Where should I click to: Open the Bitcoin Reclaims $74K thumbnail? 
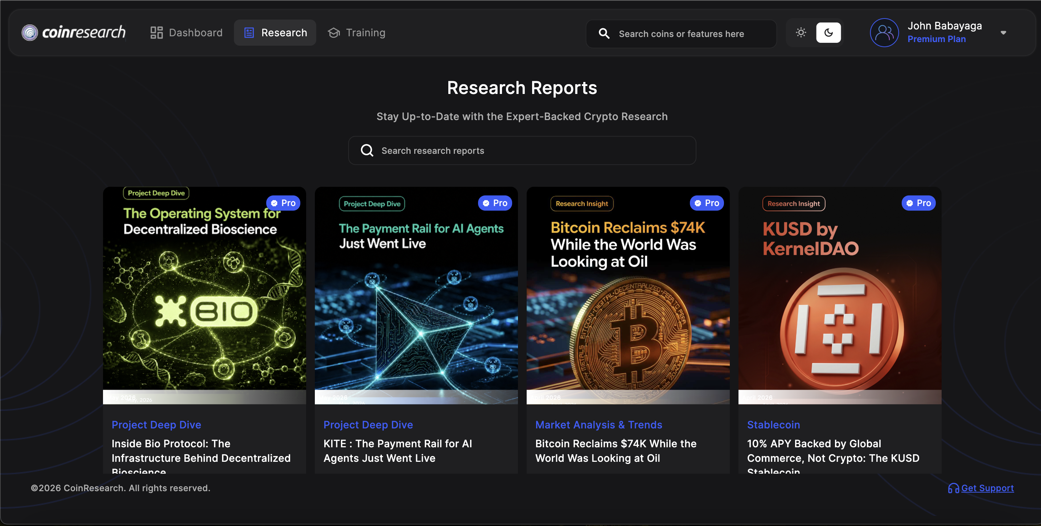pos(628,296)
